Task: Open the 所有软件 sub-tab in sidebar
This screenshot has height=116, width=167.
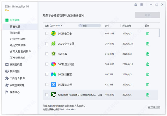Action: [x=20, y=27]
